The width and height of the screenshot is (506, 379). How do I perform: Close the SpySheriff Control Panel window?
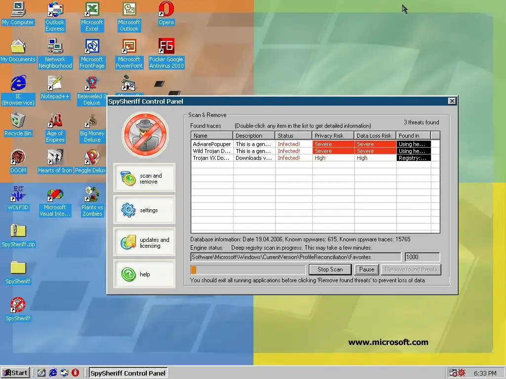pyautogui.click(x=452, y=101)
